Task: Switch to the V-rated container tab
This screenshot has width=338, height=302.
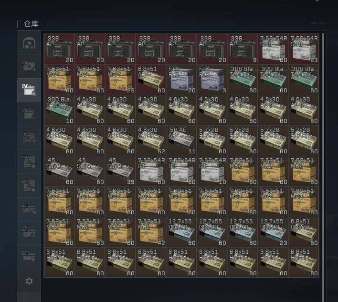Action: pyautogui.click(x=29, y=137)
